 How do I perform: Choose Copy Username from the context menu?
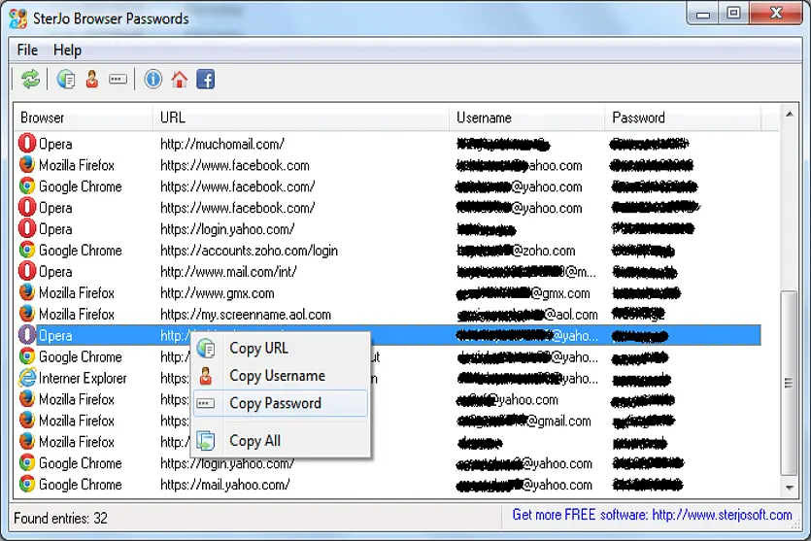(x=281, y=376)
